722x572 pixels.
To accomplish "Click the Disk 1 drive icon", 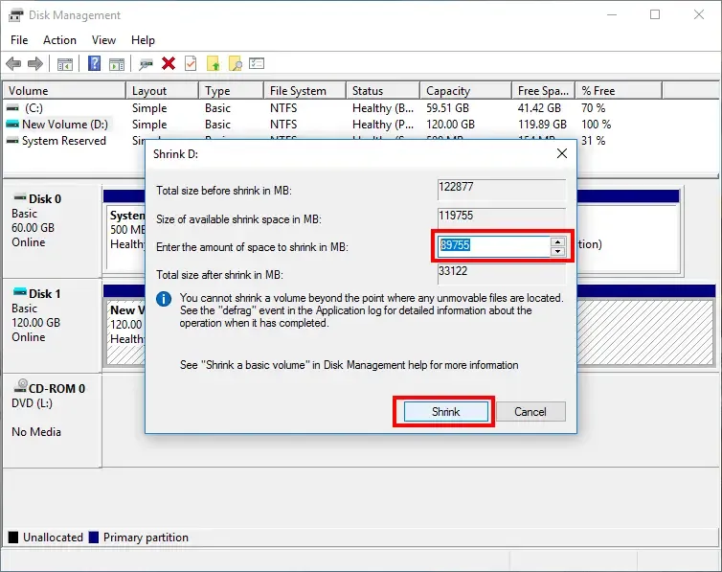I will point(20,292).
